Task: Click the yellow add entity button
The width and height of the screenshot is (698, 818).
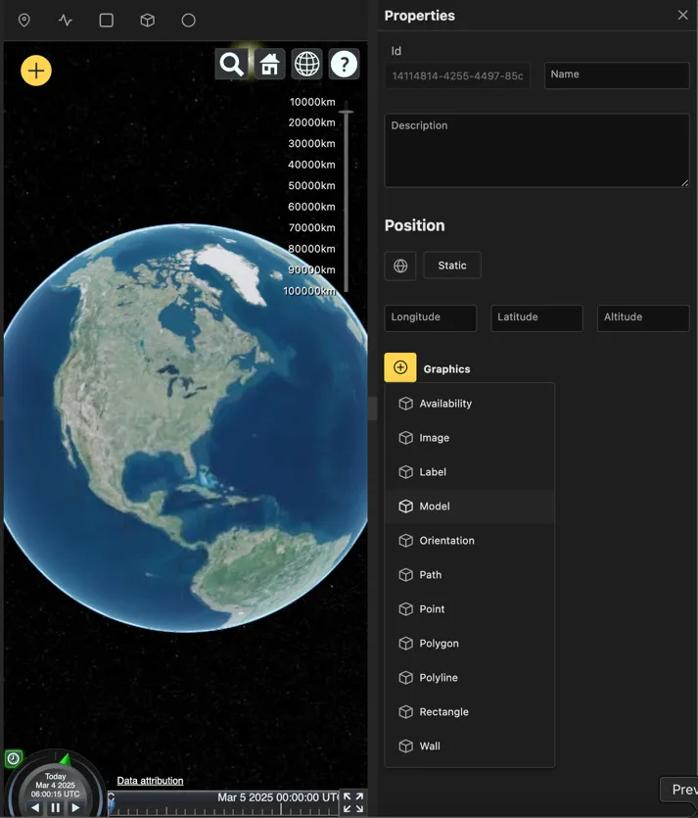Action: coord(36,71)
